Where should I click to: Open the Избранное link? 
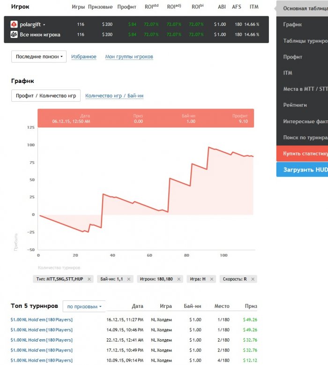click(x=84, y=57)
